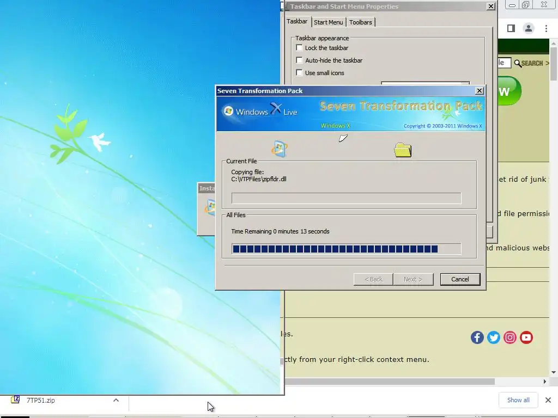Click the flying paper icon in the installer

pyautogui.click(x=343, y=138)
